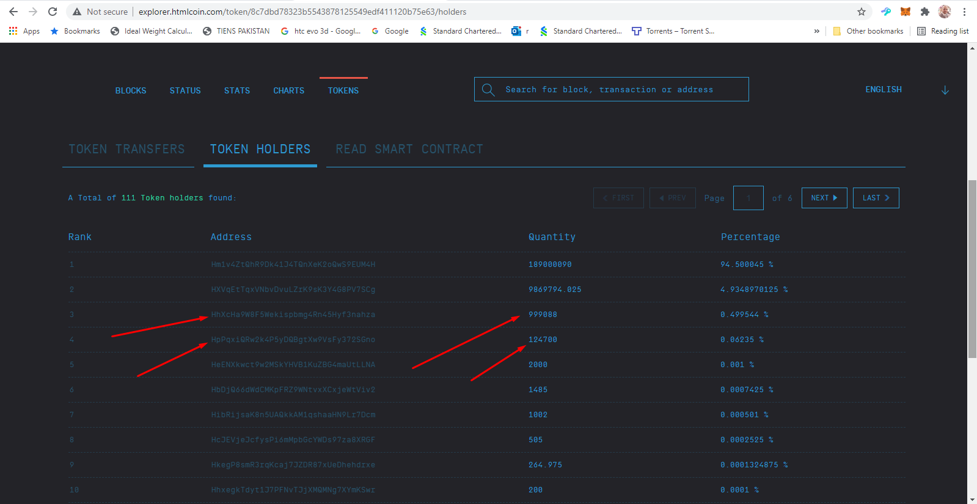Click the Quantity column header

point(552,237)
